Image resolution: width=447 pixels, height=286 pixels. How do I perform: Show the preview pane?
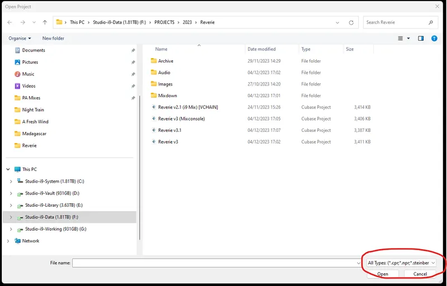pyautogui.click(x=421, y=39)
